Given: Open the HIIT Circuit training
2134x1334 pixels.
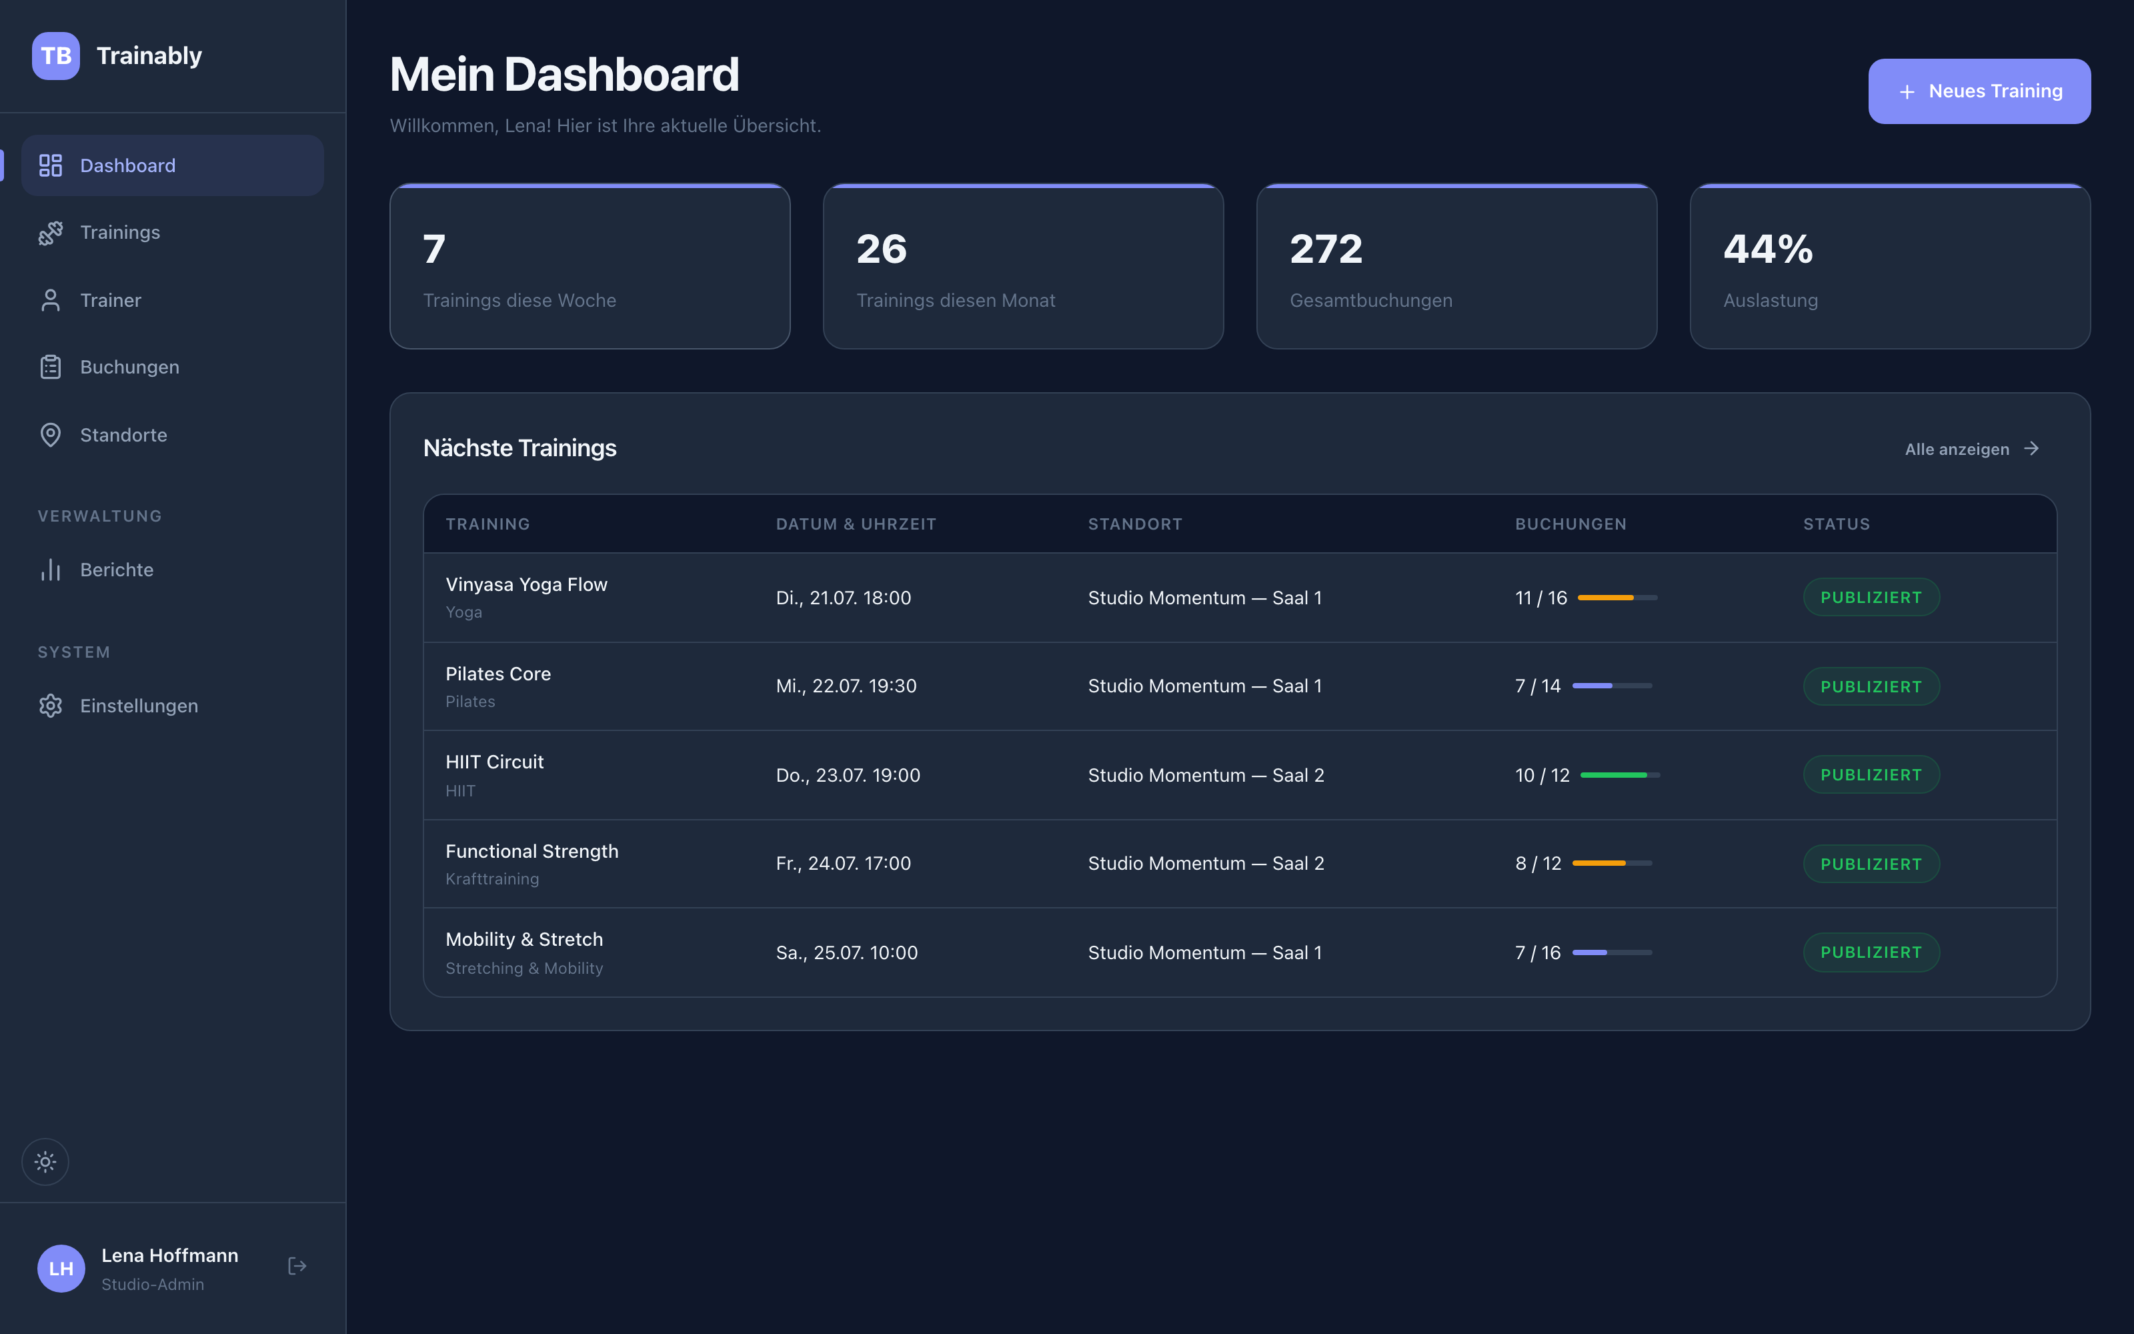Looking at the screenshot, I should 495,762.
